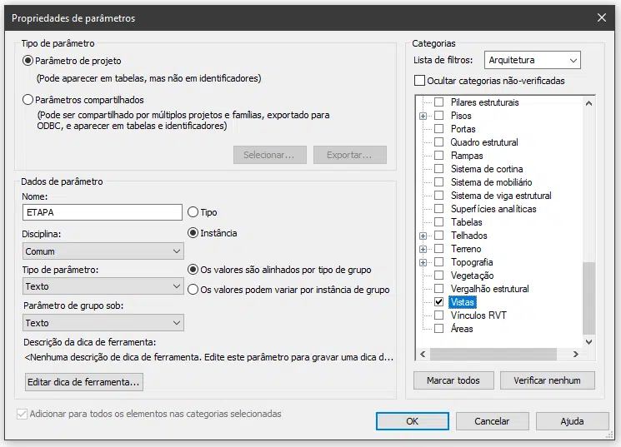This screenshot has height=447, width=621.
Task: Click the category list scroll down arrow
Action: click(x=589, y=342)
